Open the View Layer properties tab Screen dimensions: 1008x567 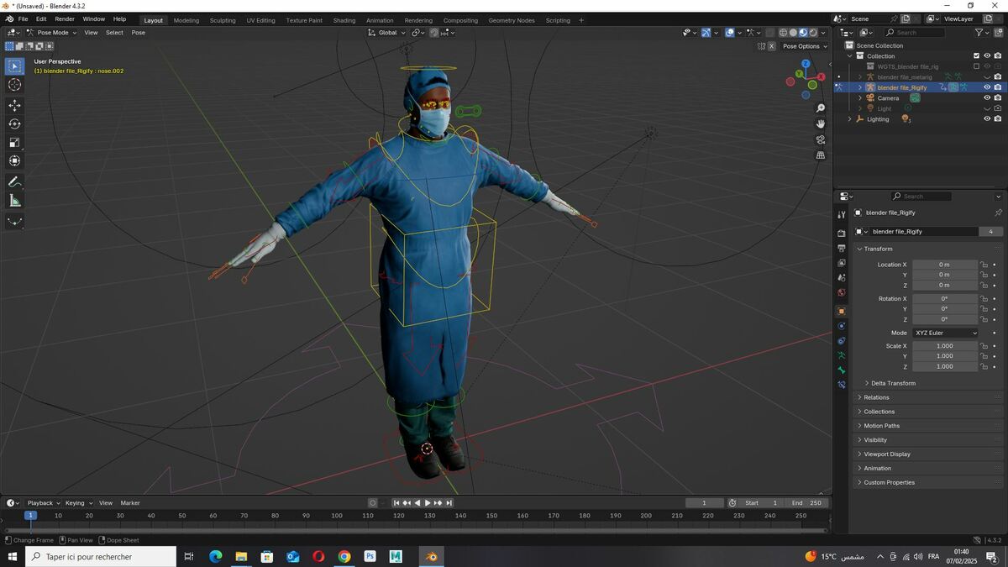click(x=842, y=263)
